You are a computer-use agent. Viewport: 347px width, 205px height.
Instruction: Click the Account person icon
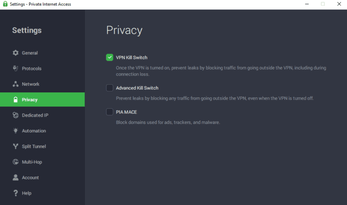16,178
